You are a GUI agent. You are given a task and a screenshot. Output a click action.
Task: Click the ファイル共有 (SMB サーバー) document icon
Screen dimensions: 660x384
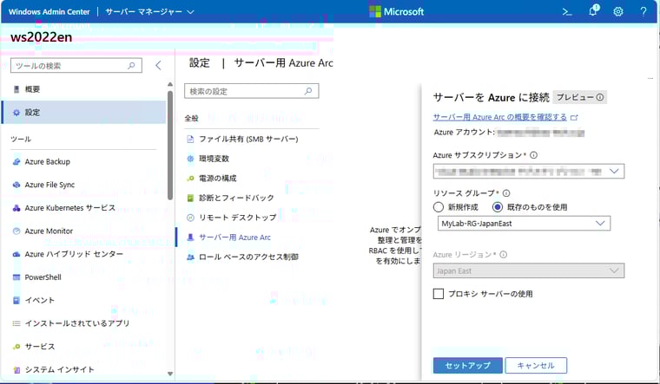pyautogui.click(x=190, y=139)
